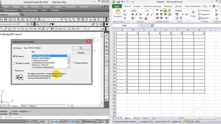Open the font size 11 dropdown
The height and width of the screenshot is (124, 221).
pos(152,11)
